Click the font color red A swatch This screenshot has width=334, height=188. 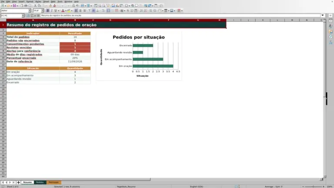point(63,10)
